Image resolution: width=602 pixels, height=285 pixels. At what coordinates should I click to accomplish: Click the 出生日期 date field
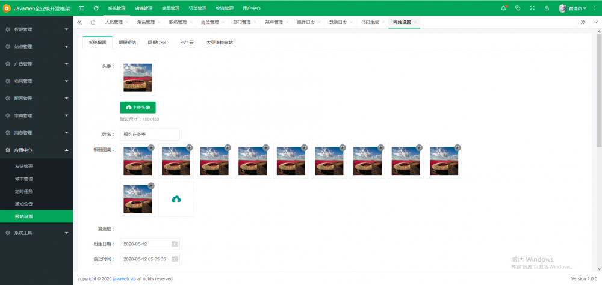click(150, 244)
